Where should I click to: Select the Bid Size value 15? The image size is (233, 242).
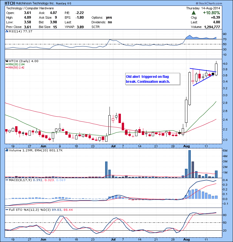55,27
